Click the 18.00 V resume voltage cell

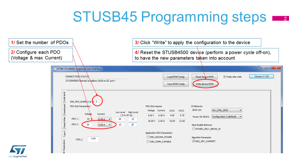[152, 121]
